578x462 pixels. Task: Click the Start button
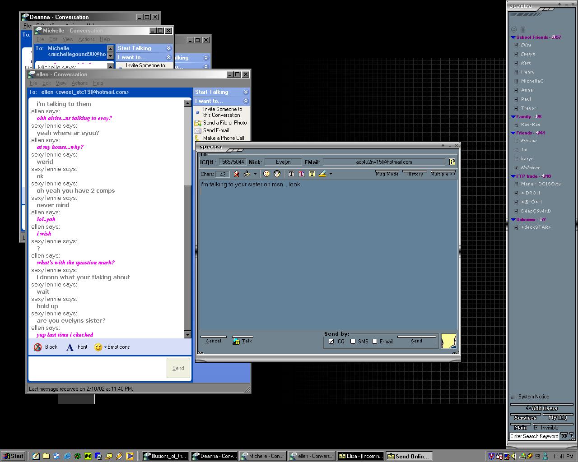coord(13,456)
